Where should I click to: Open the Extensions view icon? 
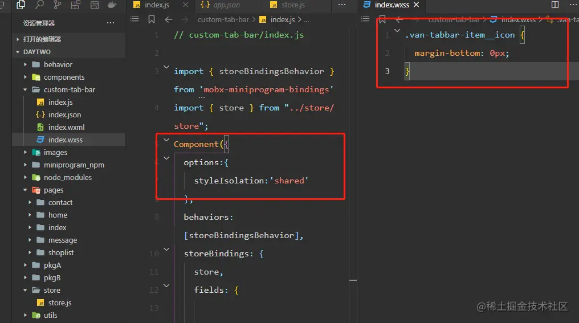pyautogui.click(x=76, y=5)
